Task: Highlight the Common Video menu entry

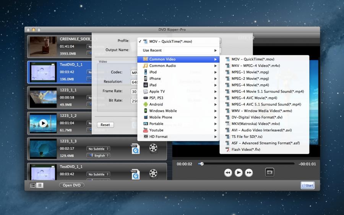Action: click(x=178, y=59)
